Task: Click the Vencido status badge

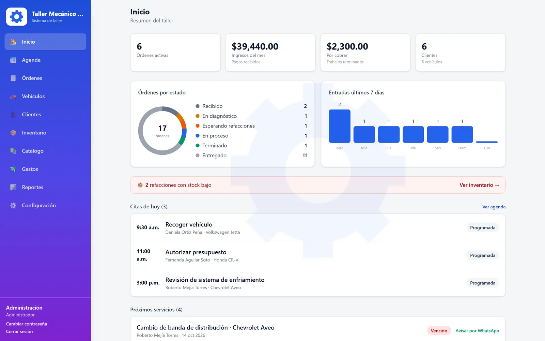Action: (439, 331)
